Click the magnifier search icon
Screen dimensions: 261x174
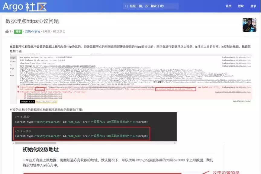[127, 6]
